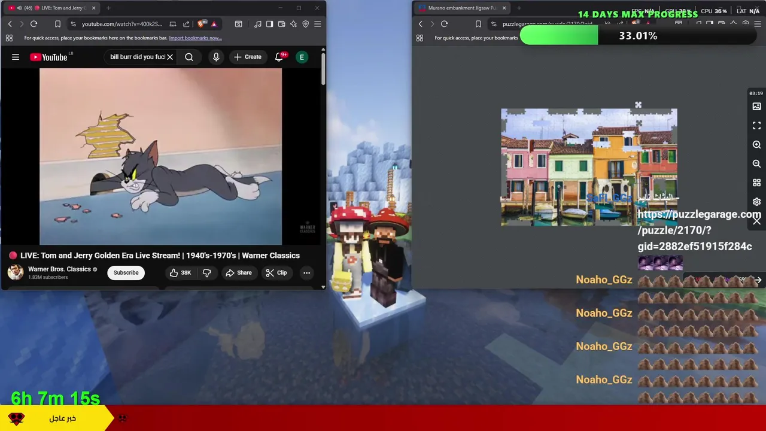Clear the YouTube search text

click(x=170, y=57)
